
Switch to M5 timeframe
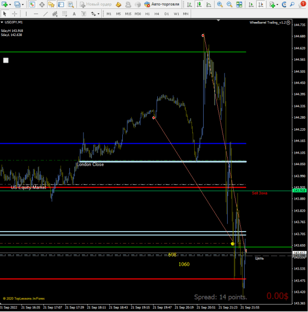pos(118,14)
